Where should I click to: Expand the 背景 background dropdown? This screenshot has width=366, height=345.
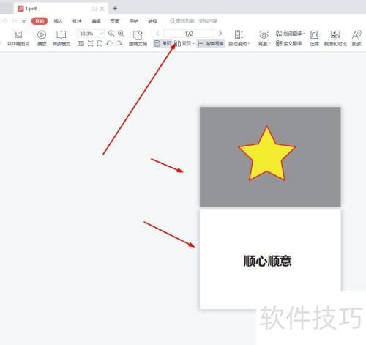269,44
